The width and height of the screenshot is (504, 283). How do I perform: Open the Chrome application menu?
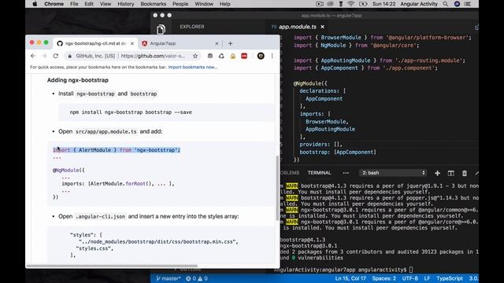[54, 4]
